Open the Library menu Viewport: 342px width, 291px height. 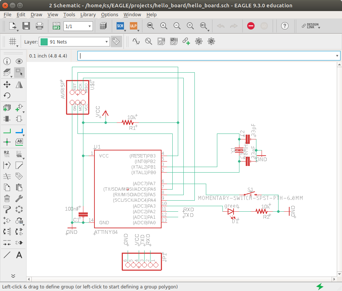(88, 15)
